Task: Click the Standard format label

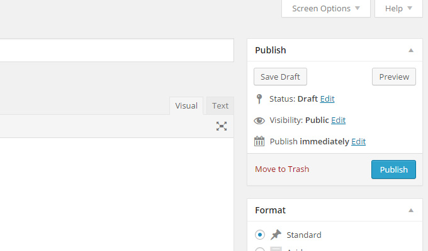Action: click(304, 235)
